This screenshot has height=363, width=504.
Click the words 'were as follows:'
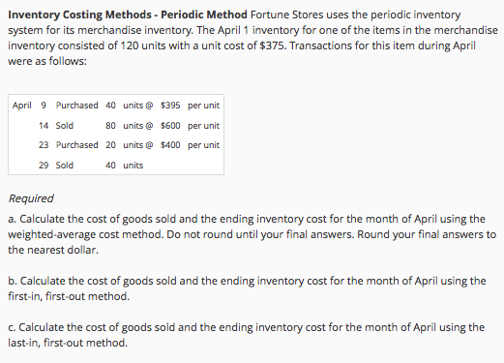click(47, 61)
